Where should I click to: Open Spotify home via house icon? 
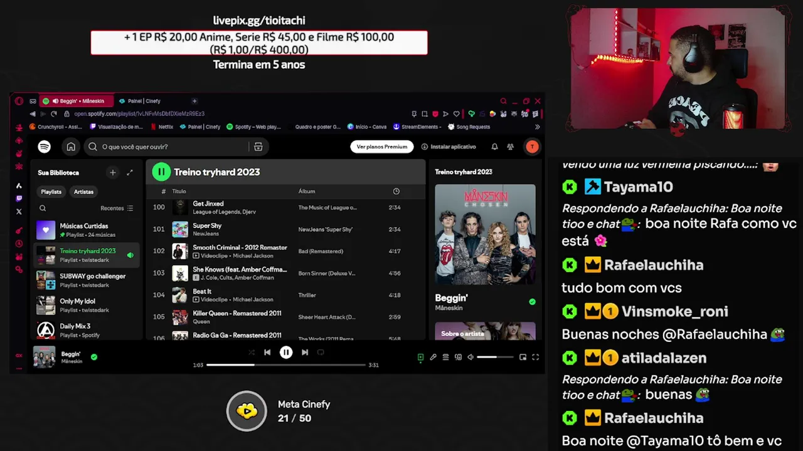(x=71, y=147)
